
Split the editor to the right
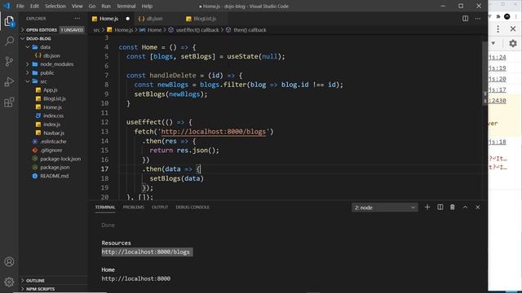click(465, 19)
